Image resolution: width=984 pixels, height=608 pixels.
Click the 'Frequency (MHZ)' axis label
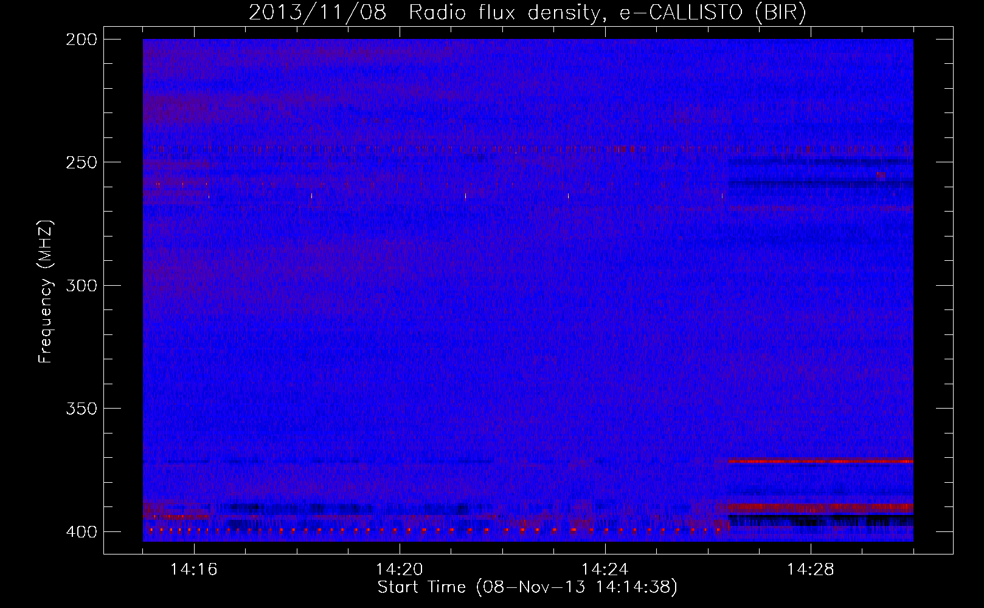coord(46,292)
